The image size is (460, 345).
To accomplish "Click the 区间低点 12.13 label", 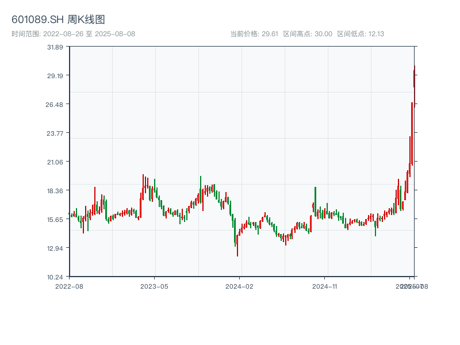I will [x=361, y=34].
